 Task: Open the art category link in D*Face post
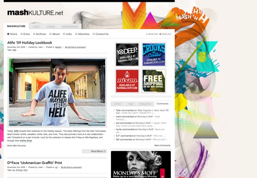(x=57, y=167)
